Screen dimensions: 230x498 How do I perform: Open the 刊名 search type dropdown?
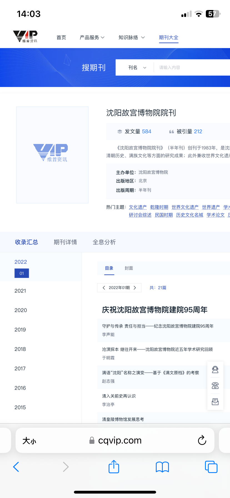tap(137, 68)
